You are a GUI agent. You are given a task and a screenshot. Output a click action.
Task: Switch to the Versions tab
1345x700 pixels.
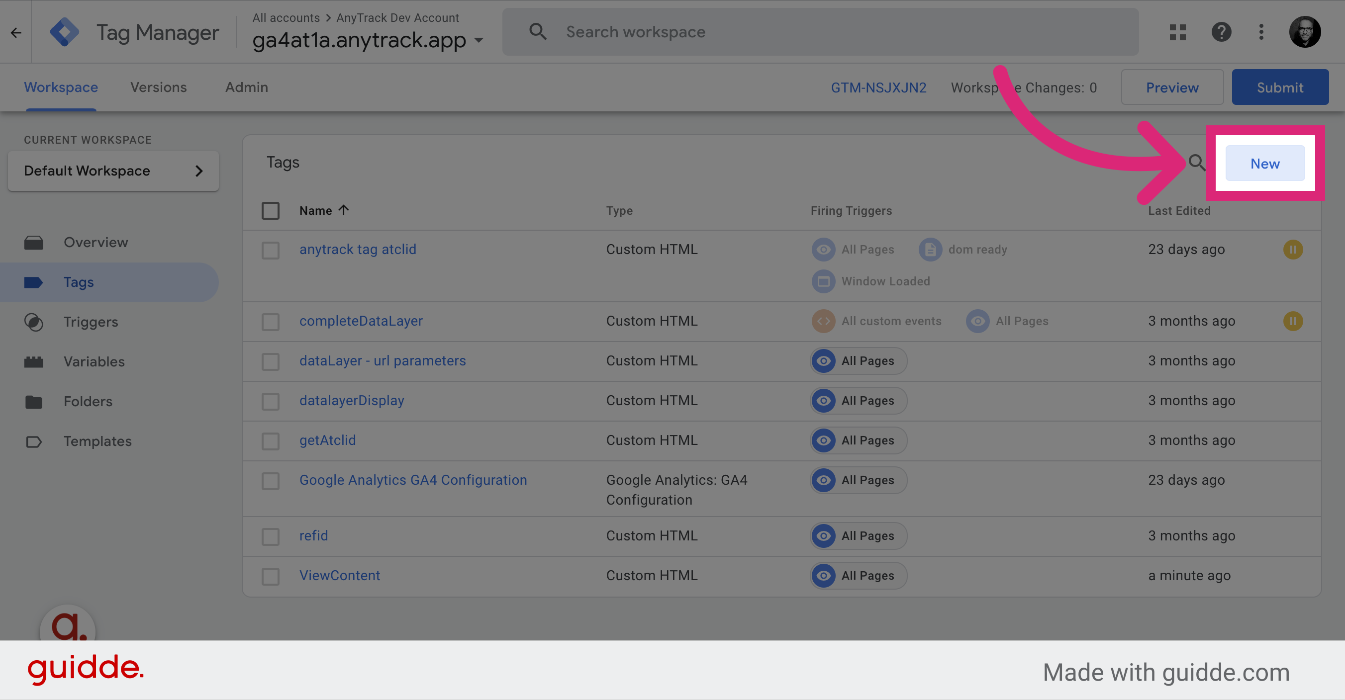pos(159,87)
